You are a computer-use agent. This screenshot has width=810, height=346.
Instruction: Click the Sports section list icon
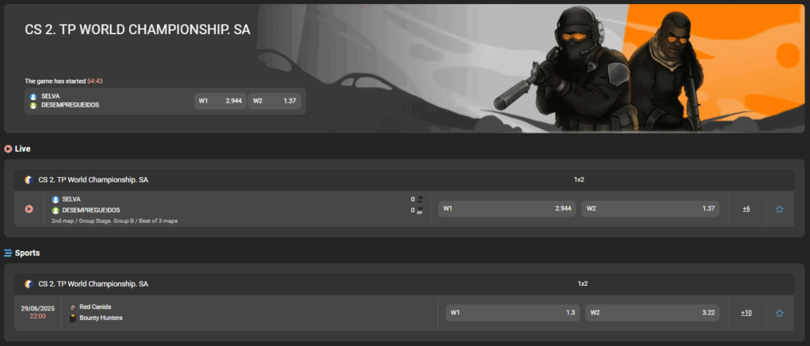tap(8, 253)
